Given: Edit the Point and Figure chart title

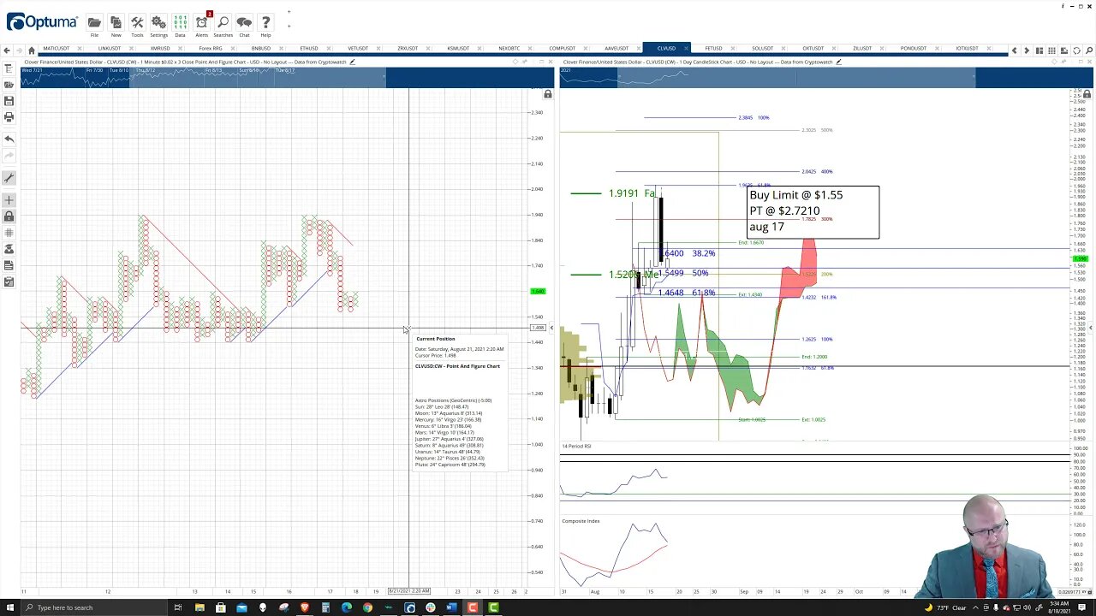Looking at the screenshot, I should click(352, 62).
